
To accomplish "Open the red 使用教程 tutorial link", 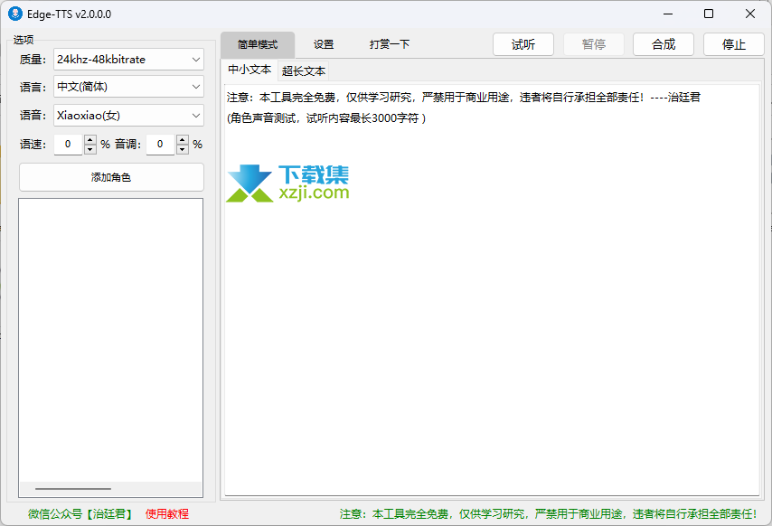I will pos(167,514).
